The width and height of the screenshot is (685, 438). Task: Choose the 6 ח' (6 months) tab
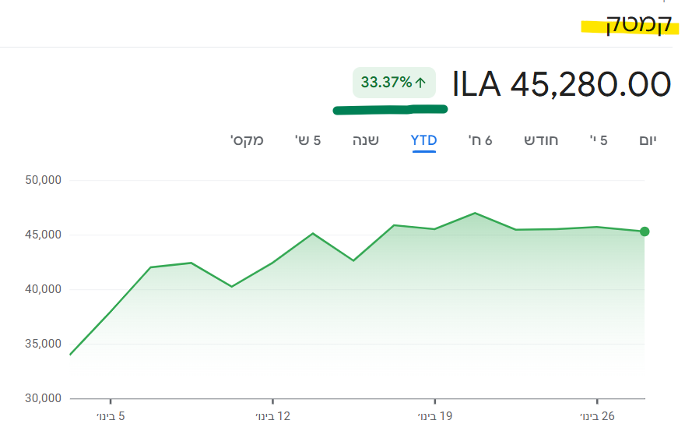pos(480,140)
